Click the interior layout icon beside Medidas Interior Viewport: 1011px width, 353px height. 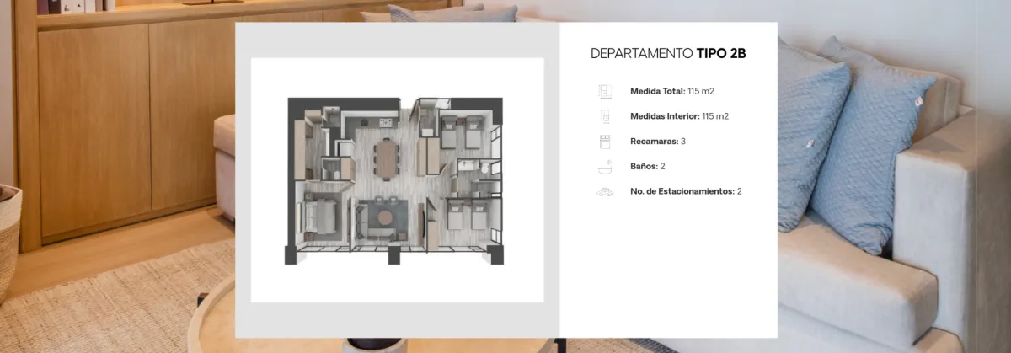(x=604, y=116)
